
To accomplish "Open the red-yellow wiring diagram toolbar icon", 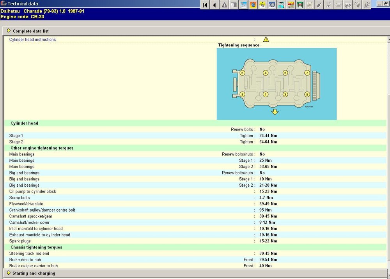I will (x=291, y=5).
